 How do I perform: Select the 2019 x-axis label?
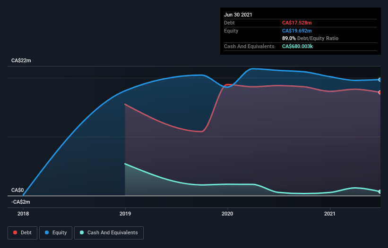pyautogui.click(x=125, y=214)
